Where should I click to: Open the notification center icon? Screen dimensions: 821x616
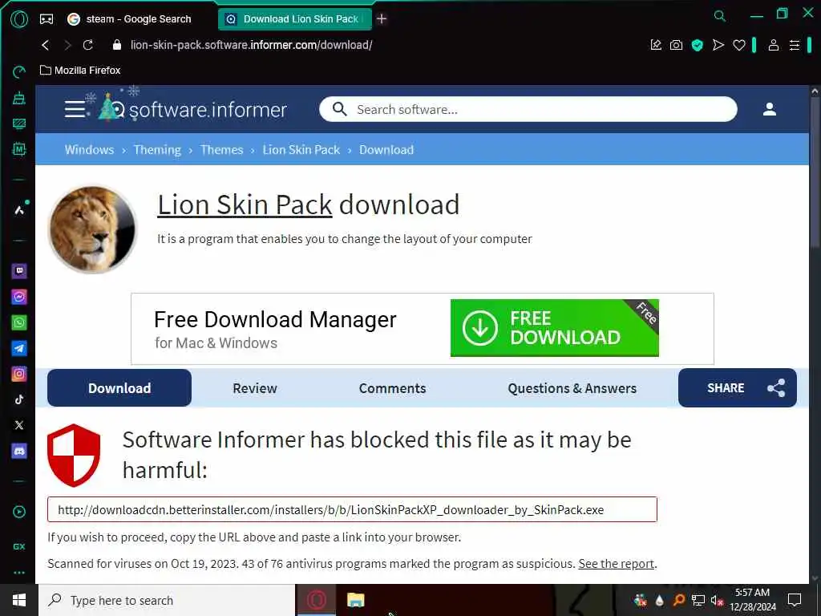795,600
